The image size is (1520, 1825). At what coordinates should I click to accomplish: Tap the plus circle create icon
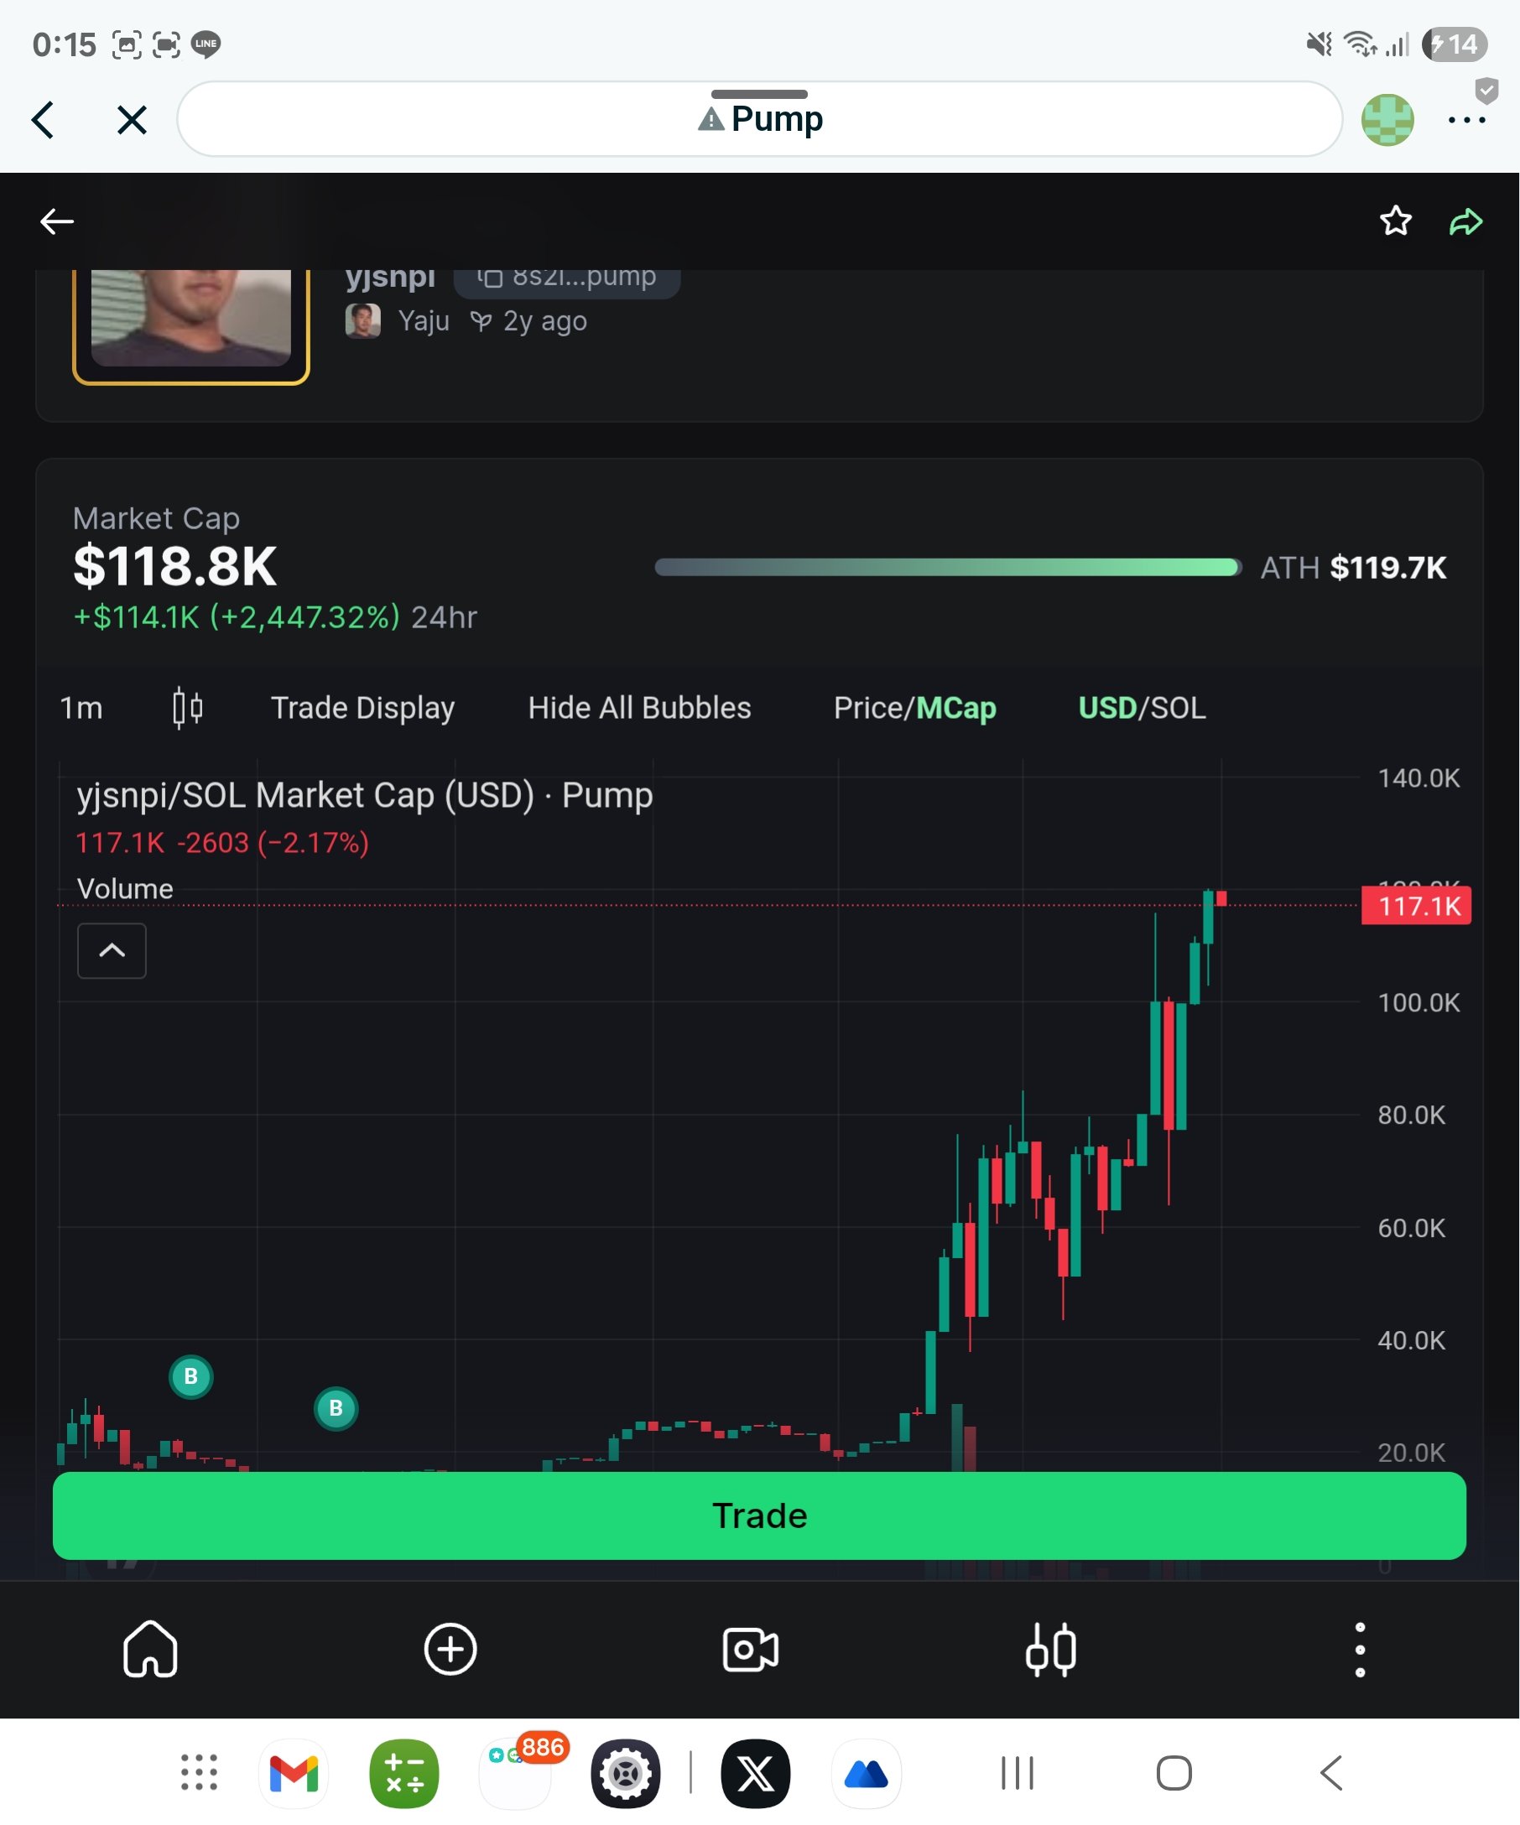(x=450, y=1649)
